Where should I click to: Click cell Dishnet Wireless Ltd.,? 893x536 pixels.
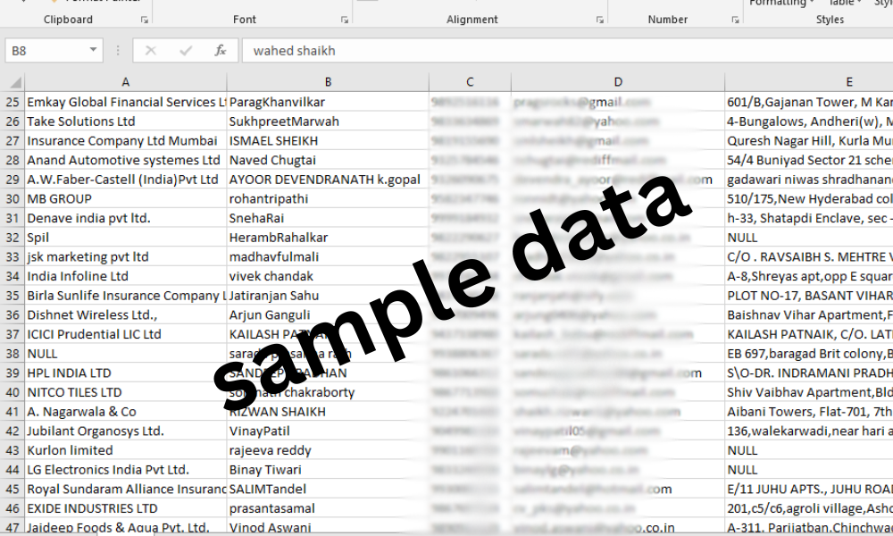[x=125, y=315]
